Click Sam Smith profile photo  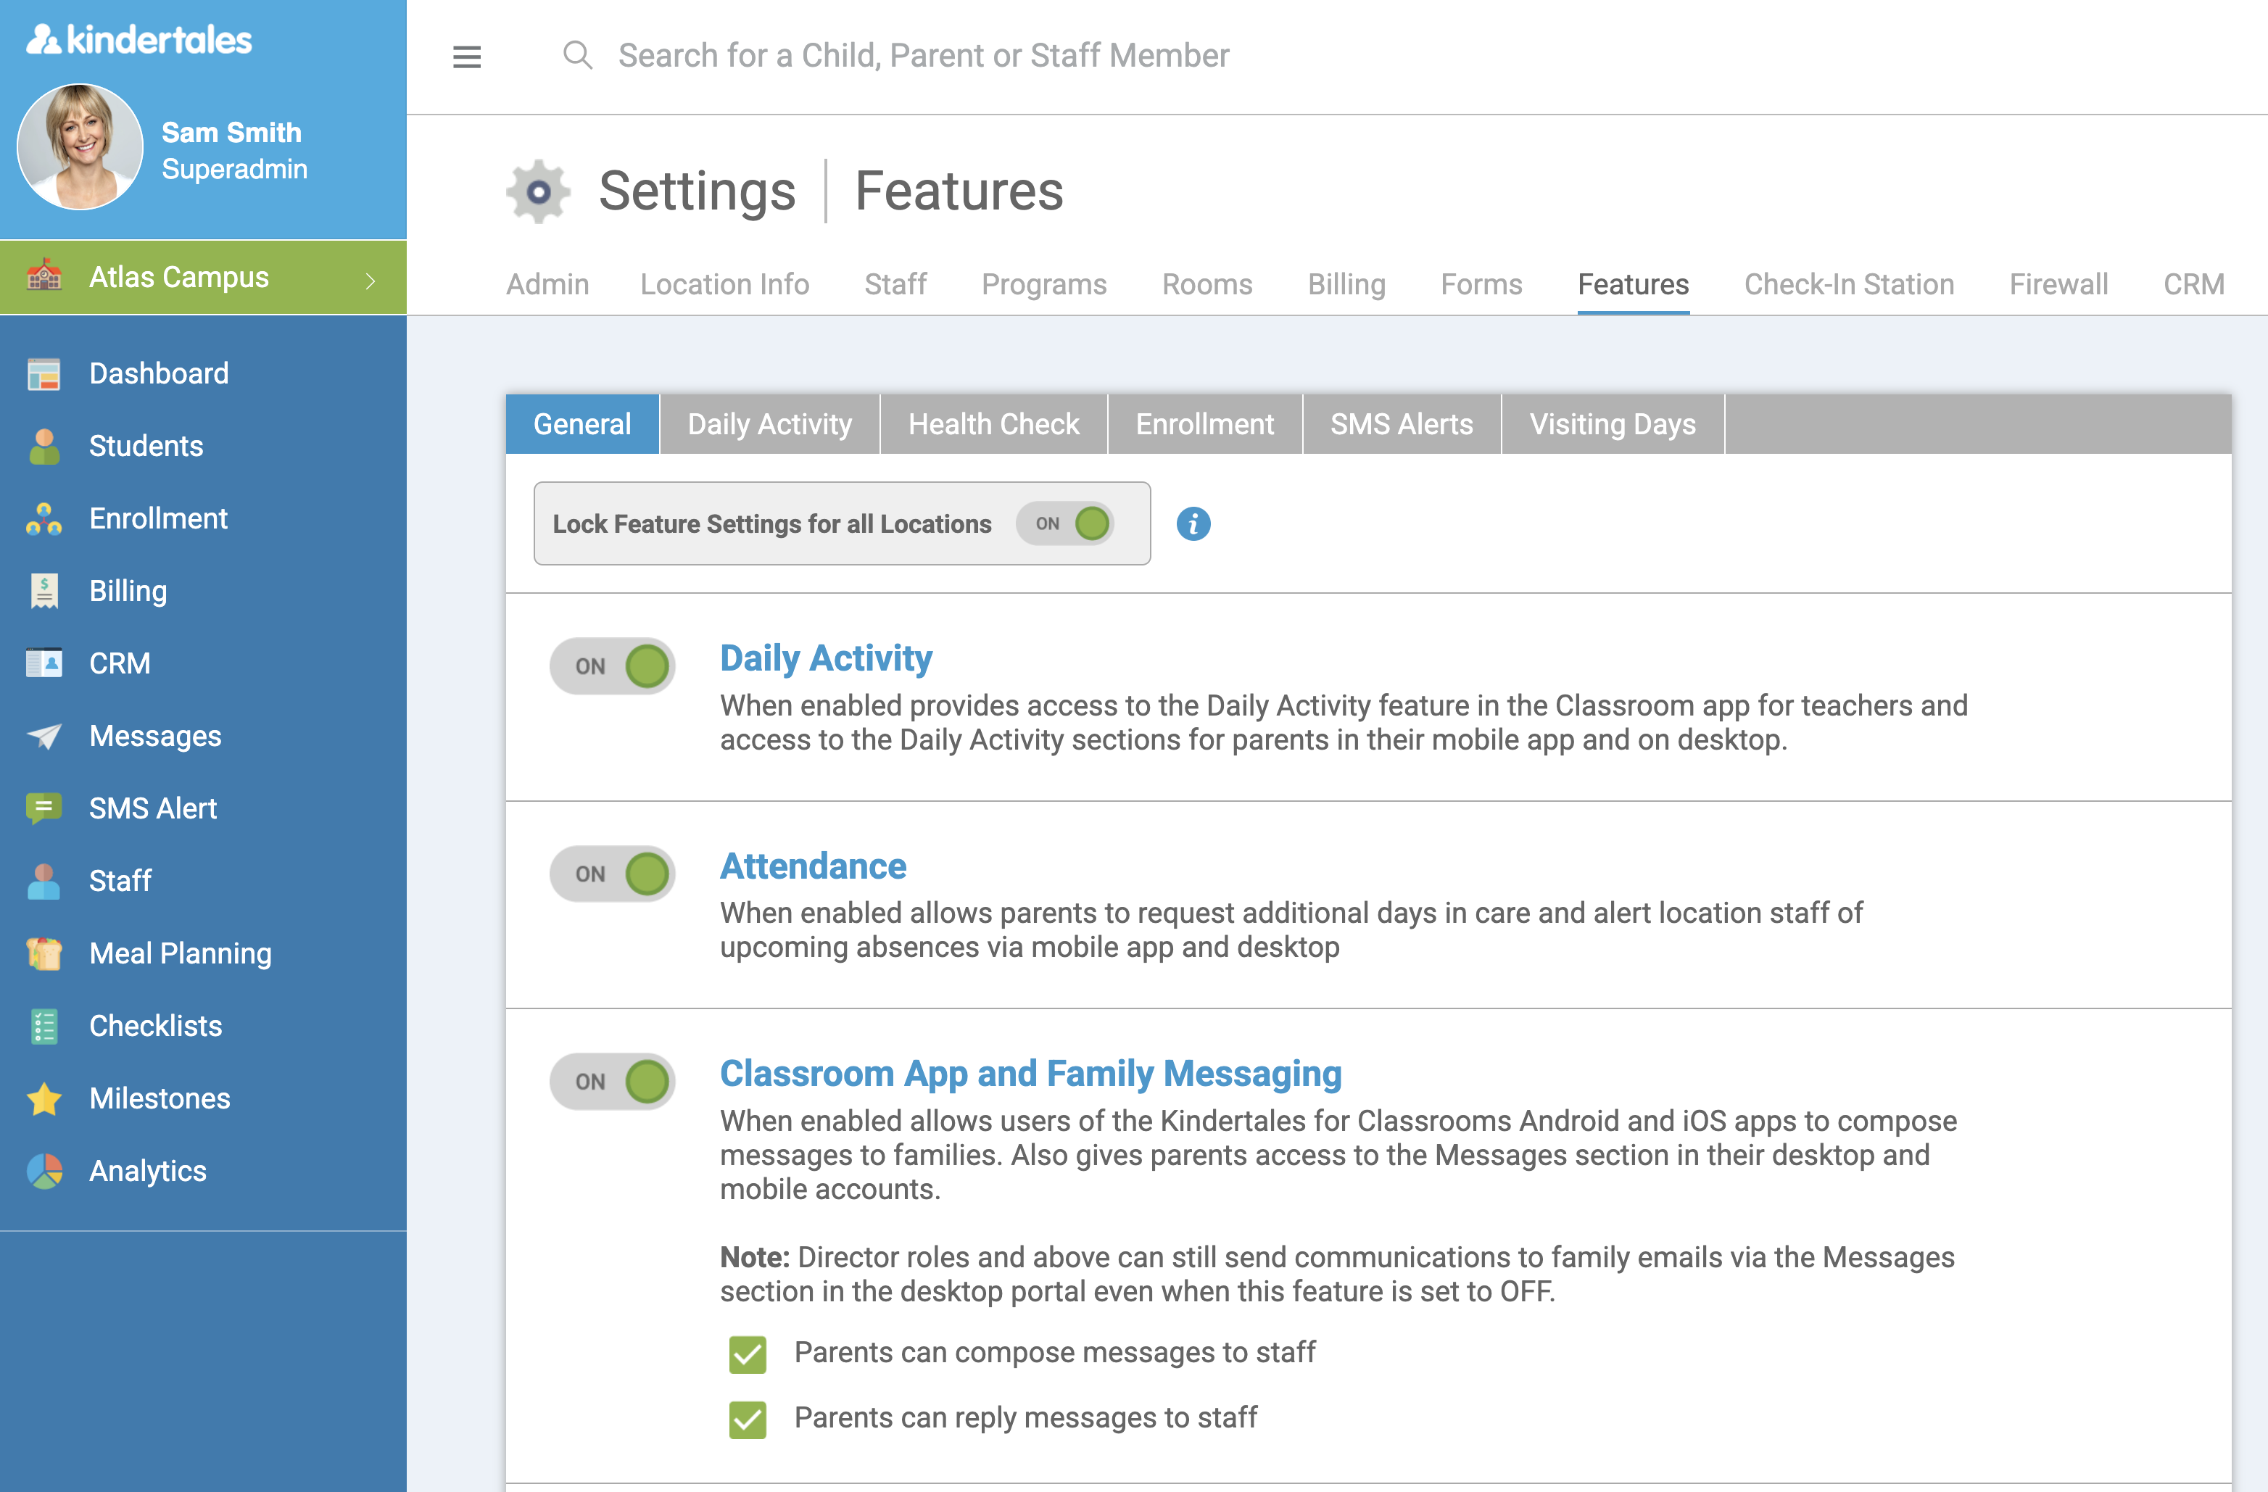pos(80,146)
